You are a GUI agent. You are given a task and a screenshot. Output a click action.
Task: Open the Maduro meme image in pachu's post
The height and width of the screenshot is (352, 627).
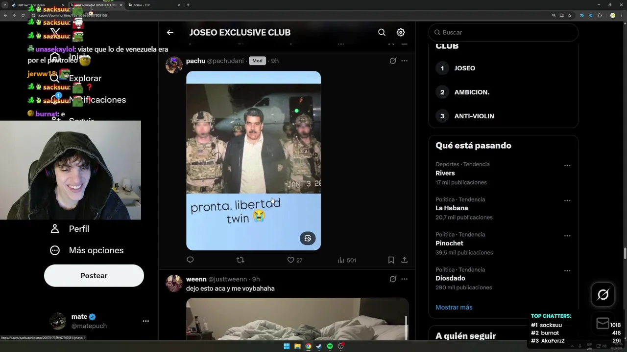[253, 161]
